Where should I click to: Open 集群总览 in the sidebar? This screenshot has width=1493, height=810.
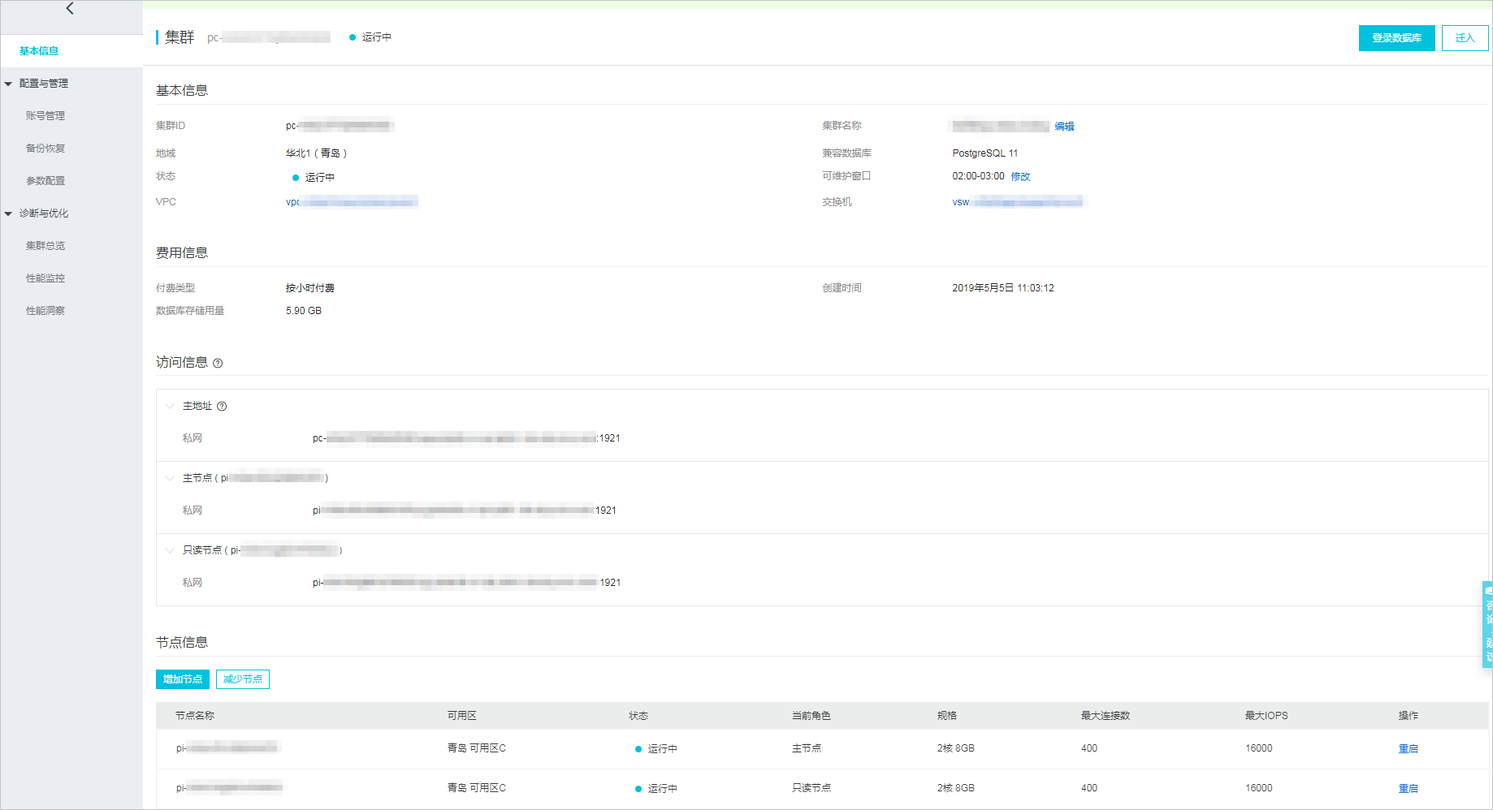coord(45,246)
